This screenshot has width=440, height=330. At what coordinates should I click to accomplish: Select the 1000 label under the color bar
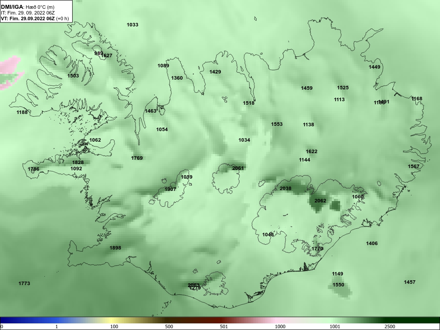coord(280,326)
